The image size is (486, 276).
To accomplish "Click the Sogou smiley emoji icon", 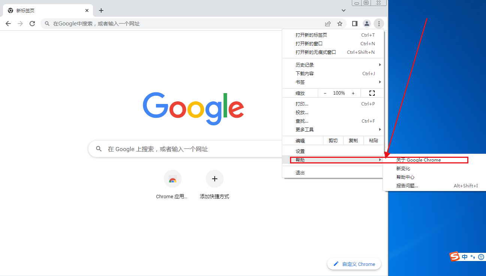I will point(481,257).
